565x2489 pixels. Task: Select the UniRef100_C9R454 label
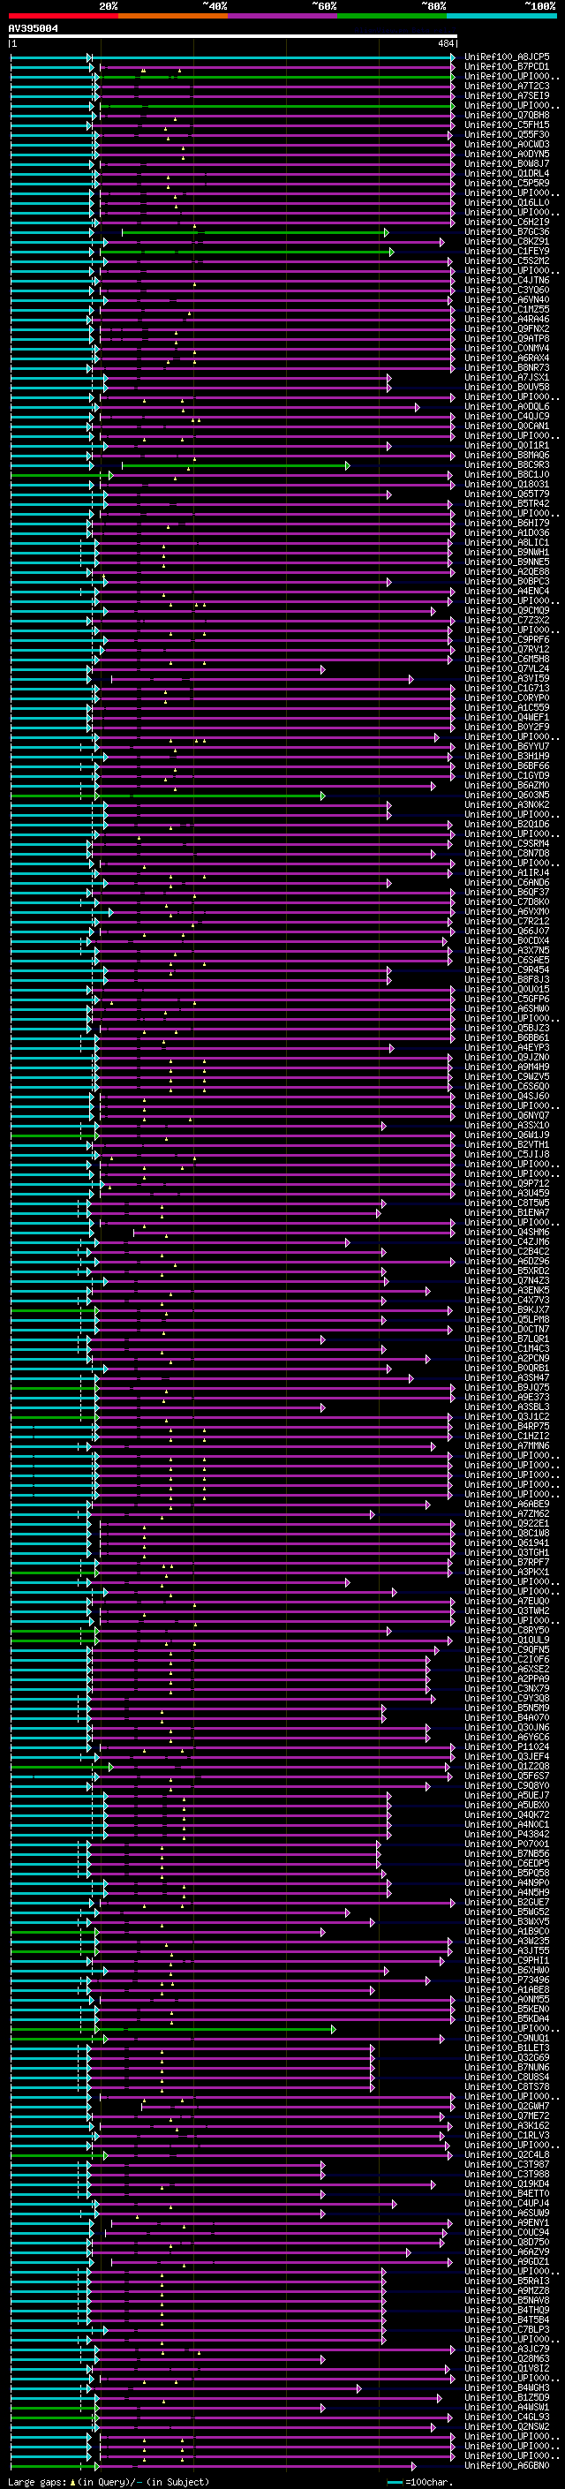[507, 970]
